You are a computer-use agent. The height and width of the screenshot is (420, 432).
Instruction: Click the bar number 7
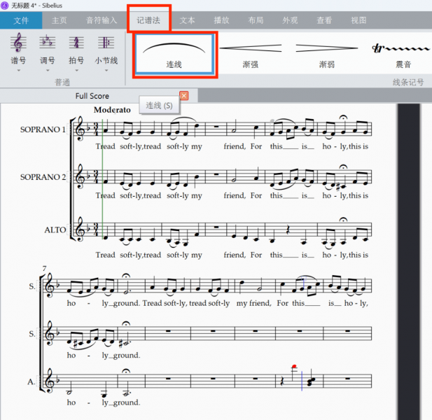click(45, 268)
